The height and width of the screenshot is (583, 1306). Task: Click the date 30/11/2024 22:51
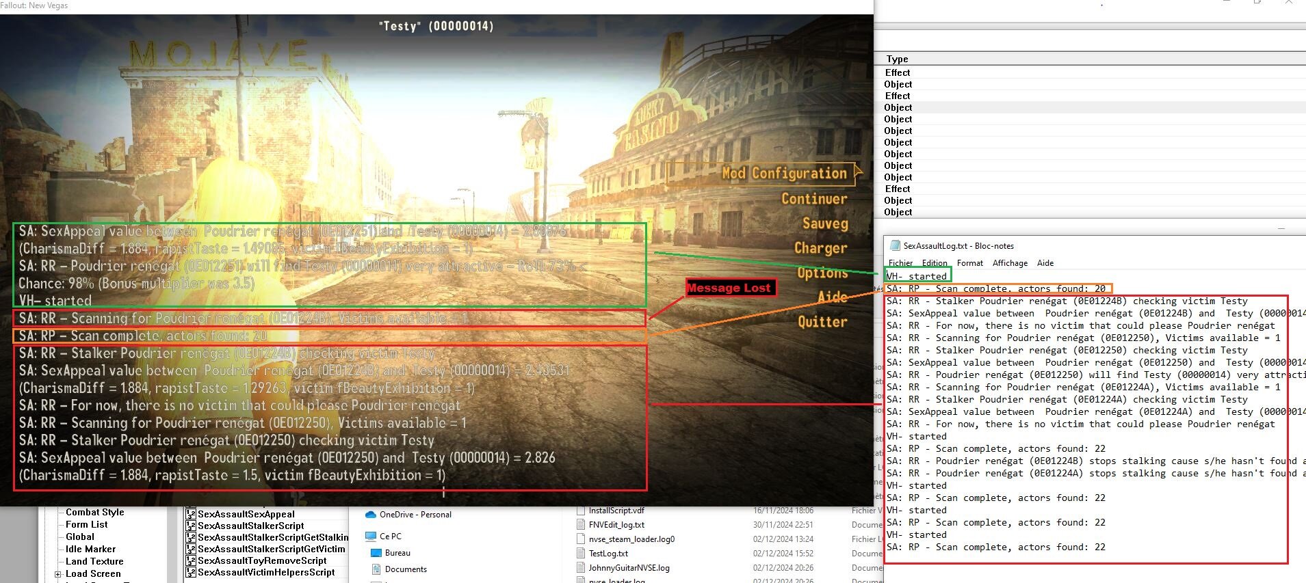[783, 525]
